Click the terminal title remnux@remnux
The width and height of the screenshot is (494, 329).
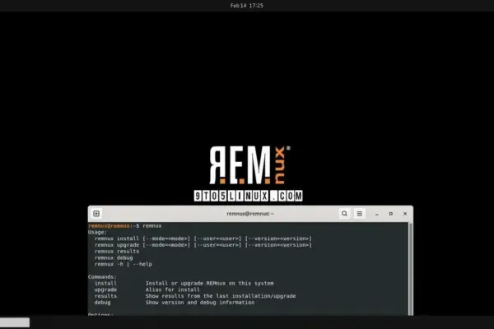click(249, 214)
